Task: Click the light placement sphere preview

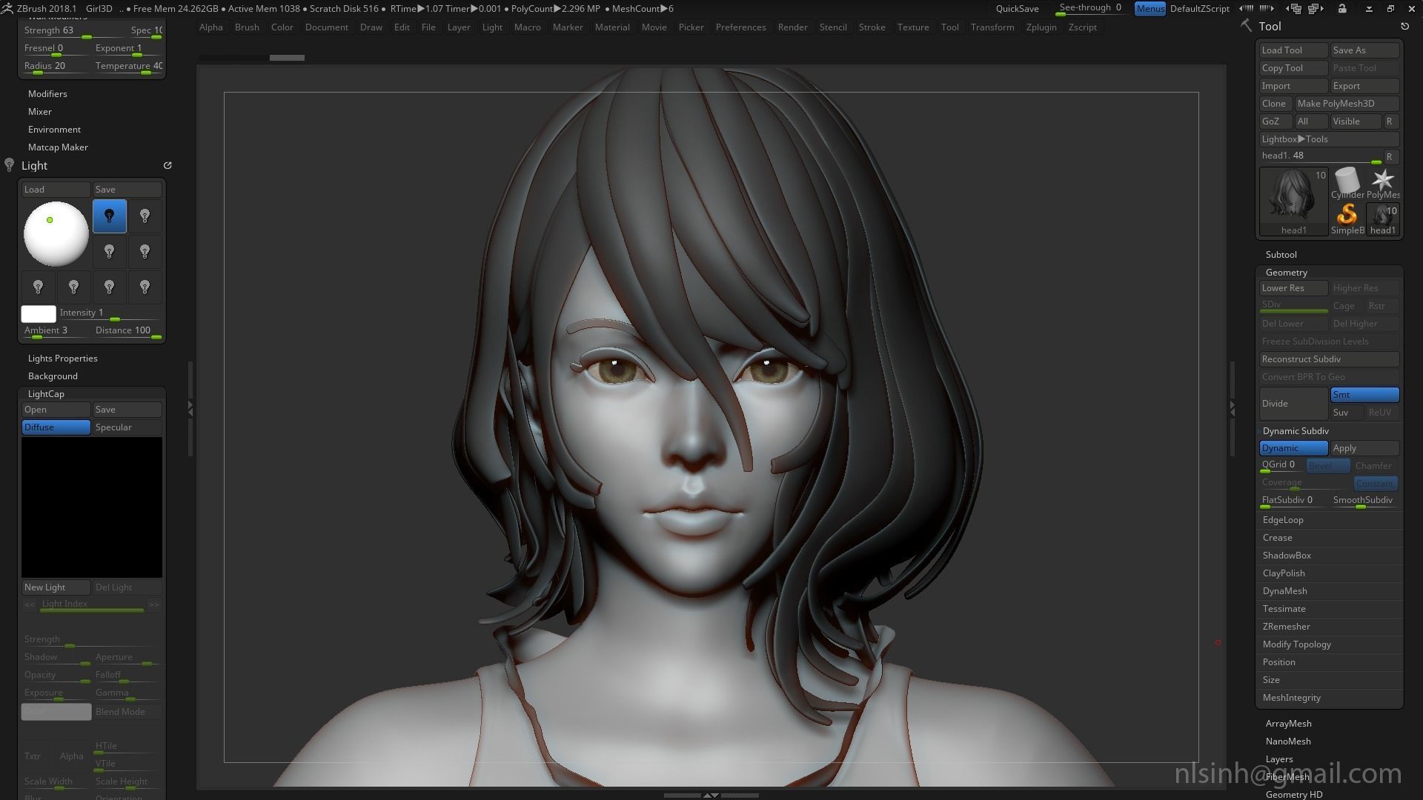Action: point(56,234)
